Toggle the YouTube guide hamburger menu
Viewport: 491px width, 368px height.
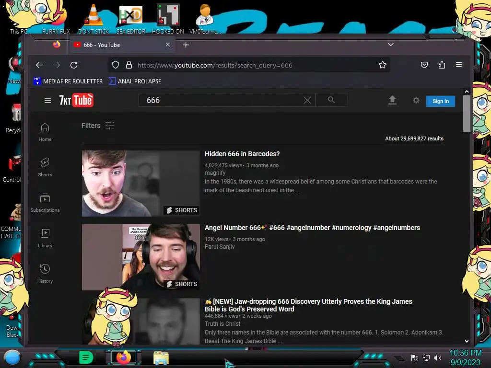pyautogui.click(x=47, y=101)
